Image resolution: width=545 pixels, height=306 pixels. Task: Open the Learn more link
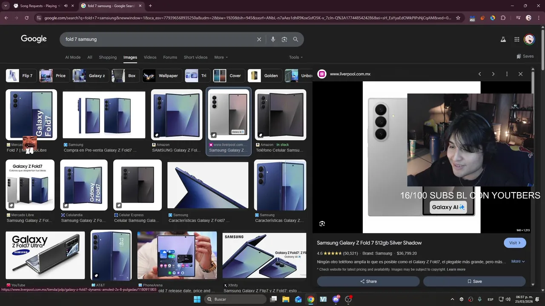click(x=456, y=269)
